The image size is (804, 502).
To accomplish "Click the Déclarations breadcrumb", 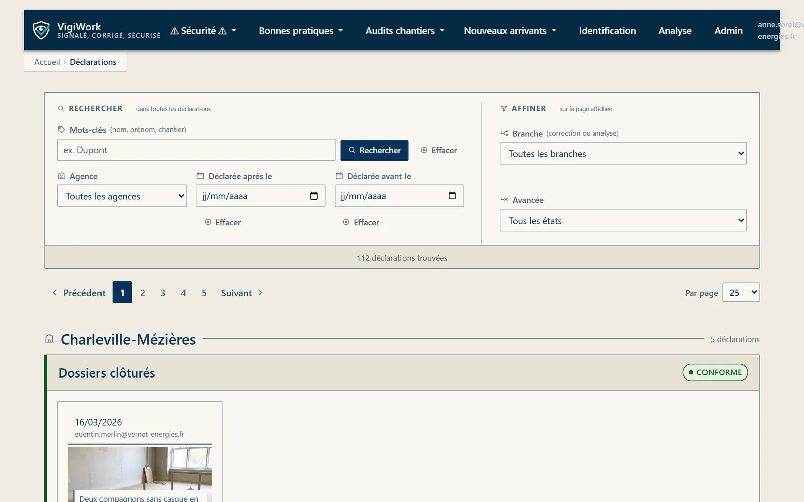I will click(93, 62).
